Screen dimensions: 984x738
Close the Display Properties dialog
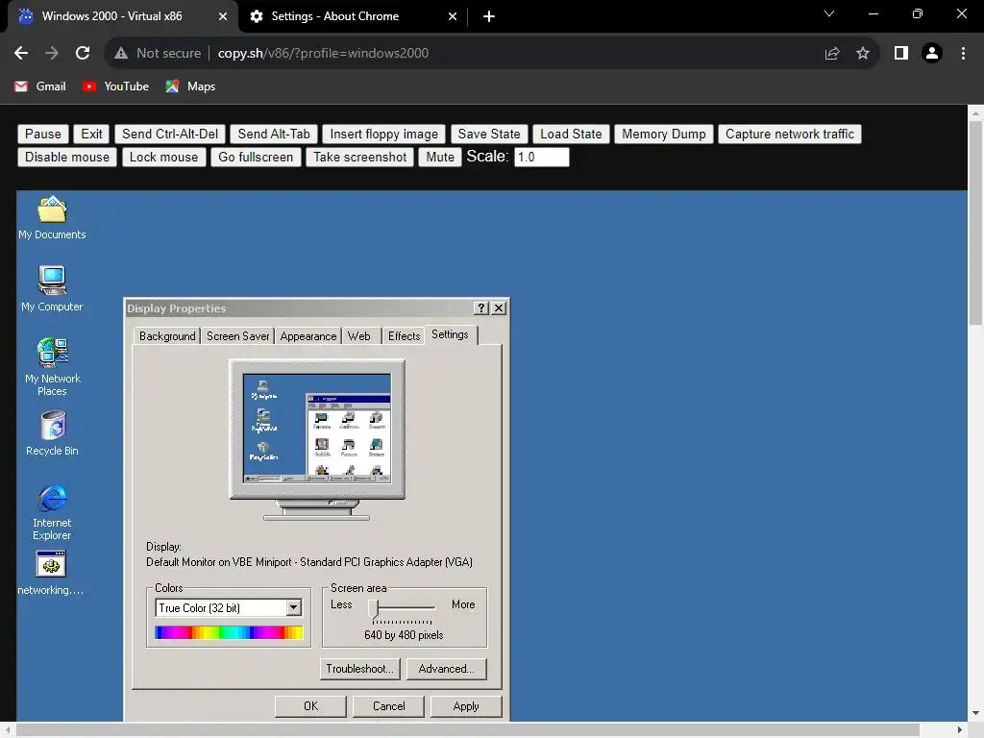point(499,308)
